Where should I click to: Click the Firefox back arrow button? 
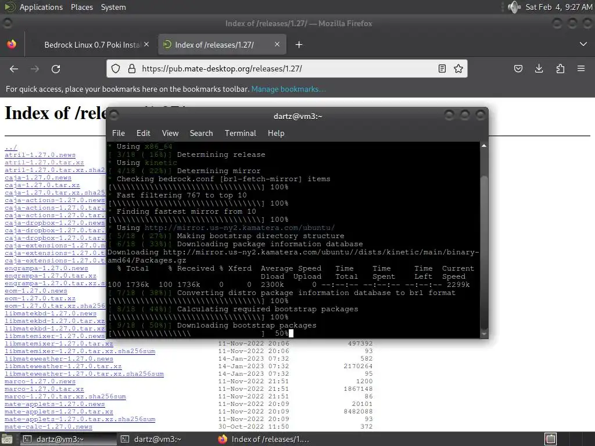click(x=14, y=69)
